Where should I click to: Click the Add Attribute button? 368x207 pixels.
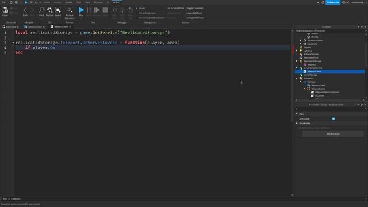click(x=333, y=134)
